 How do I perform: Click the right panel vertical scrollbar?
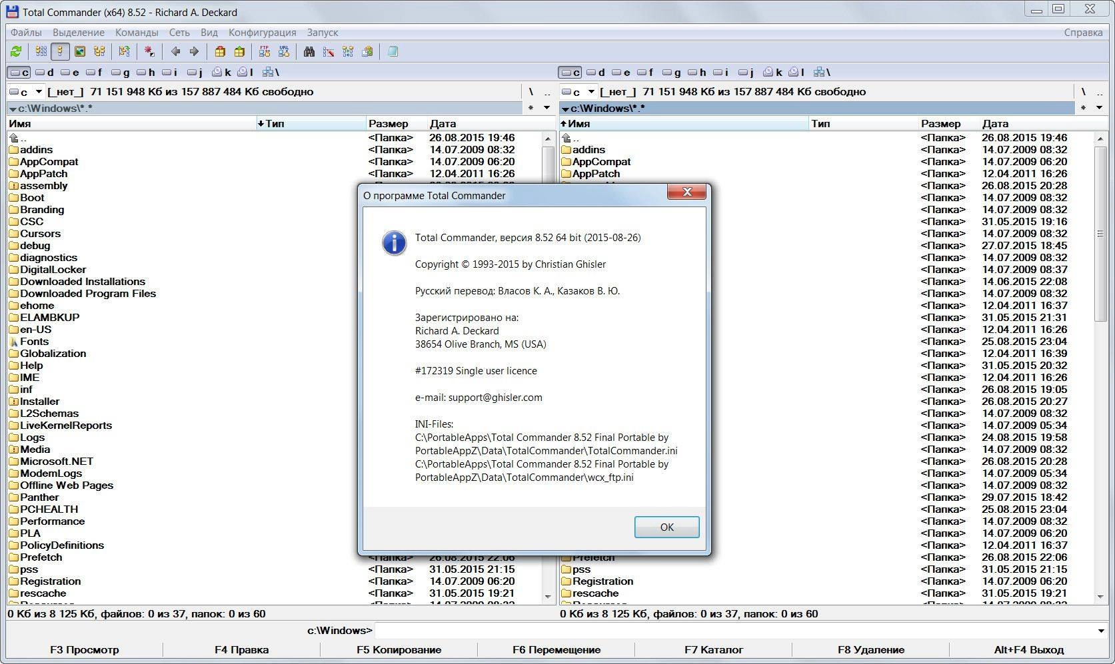[x=1100, y=366]
